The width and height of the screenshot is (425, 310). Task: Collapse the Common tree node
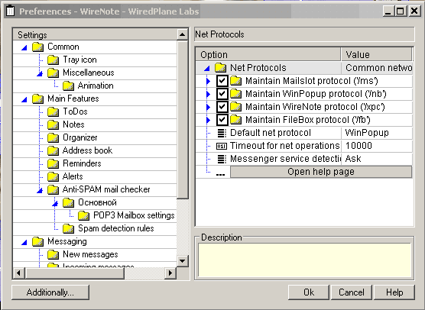point(24,48)
